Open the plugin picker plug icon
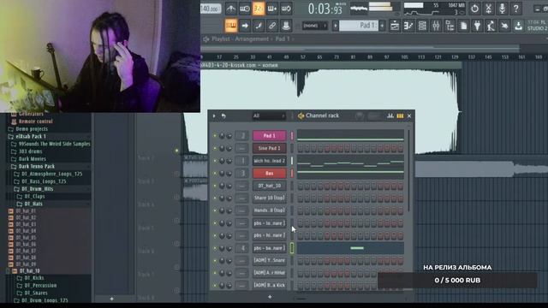This screenshot has width=548, height=308. [x=478, y=26]
